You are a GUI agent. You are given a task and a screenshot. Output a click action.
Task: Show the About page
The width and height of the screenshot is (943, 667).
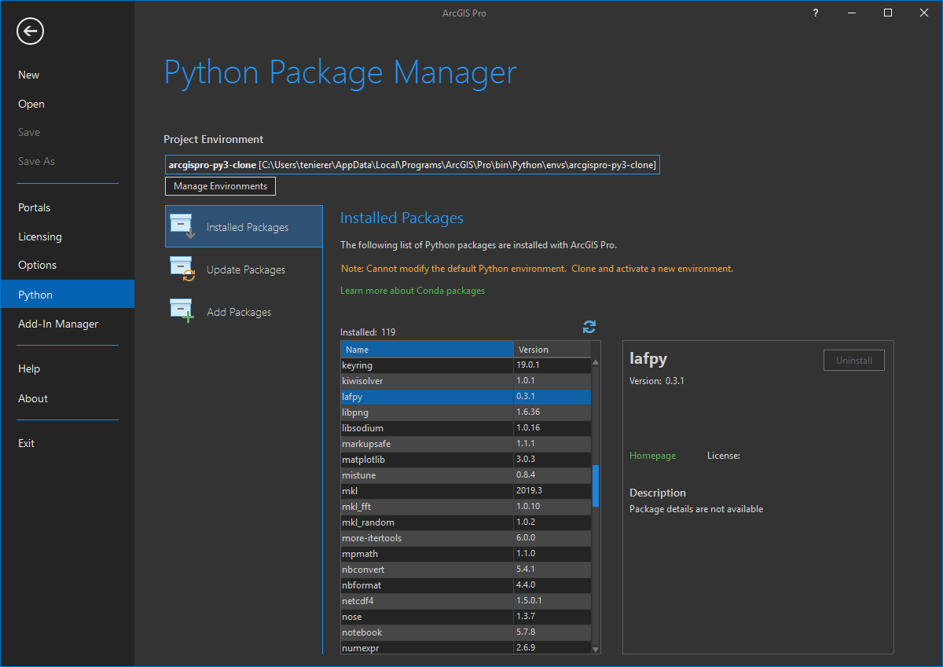(33, 398)
